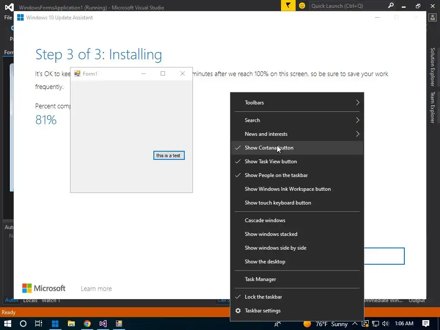Click the Visual Studio account profile icon
The image size is (440, 330).
(432, 17)
